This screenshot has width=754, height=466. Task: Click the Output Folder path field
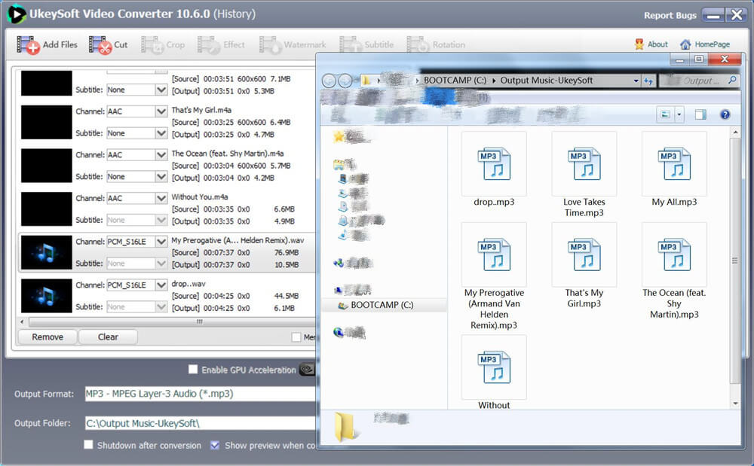pyautogui.click(x=200, y=423)
